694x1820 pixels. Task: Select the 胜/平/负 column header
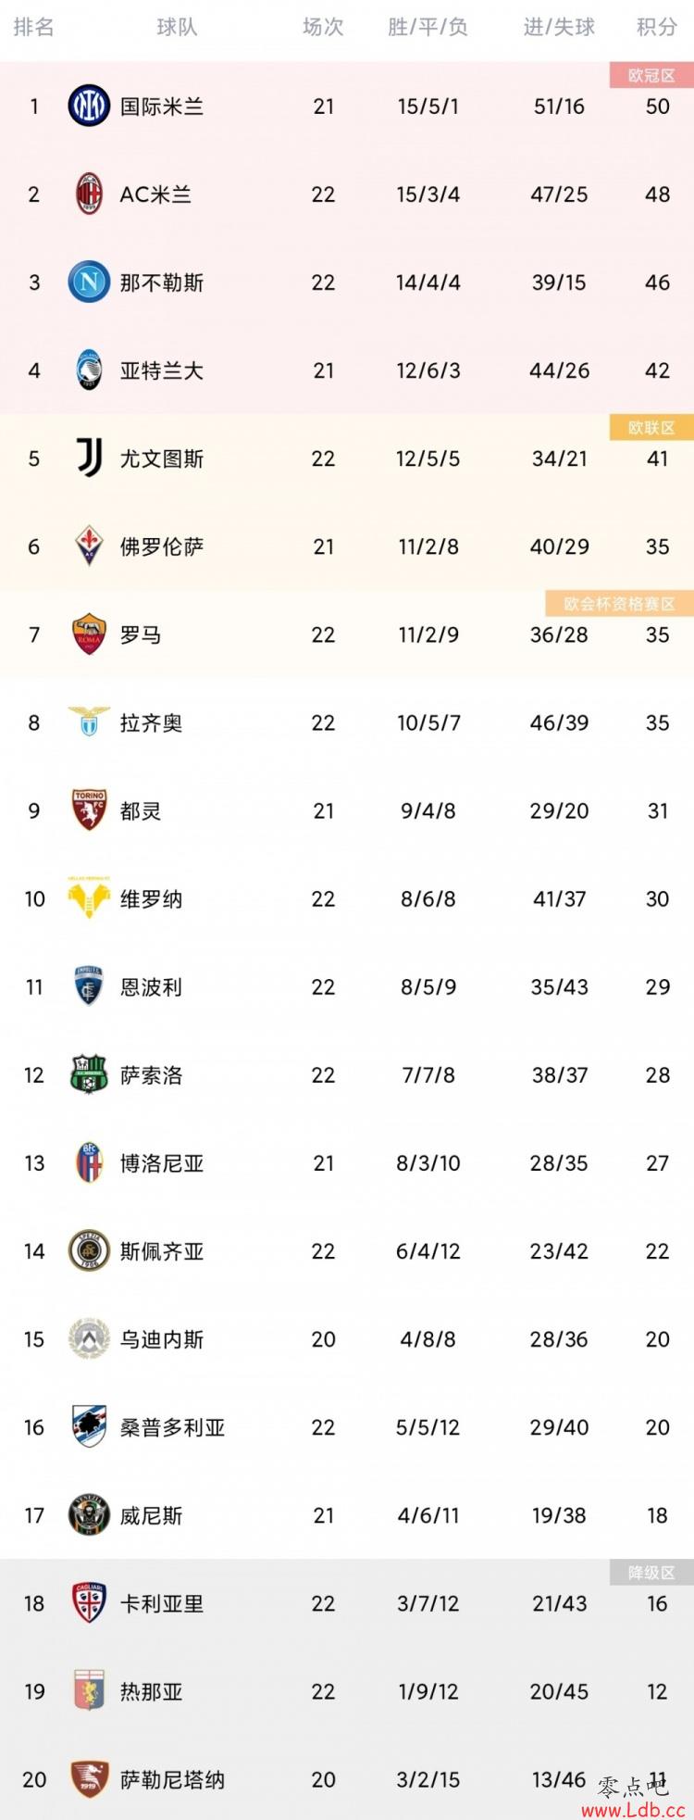pos(428,28)
